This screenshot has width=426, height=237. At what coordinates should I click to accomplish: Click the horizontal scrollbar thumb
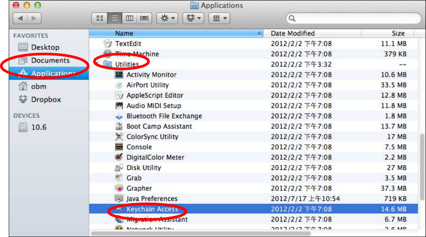coord(201,233)
